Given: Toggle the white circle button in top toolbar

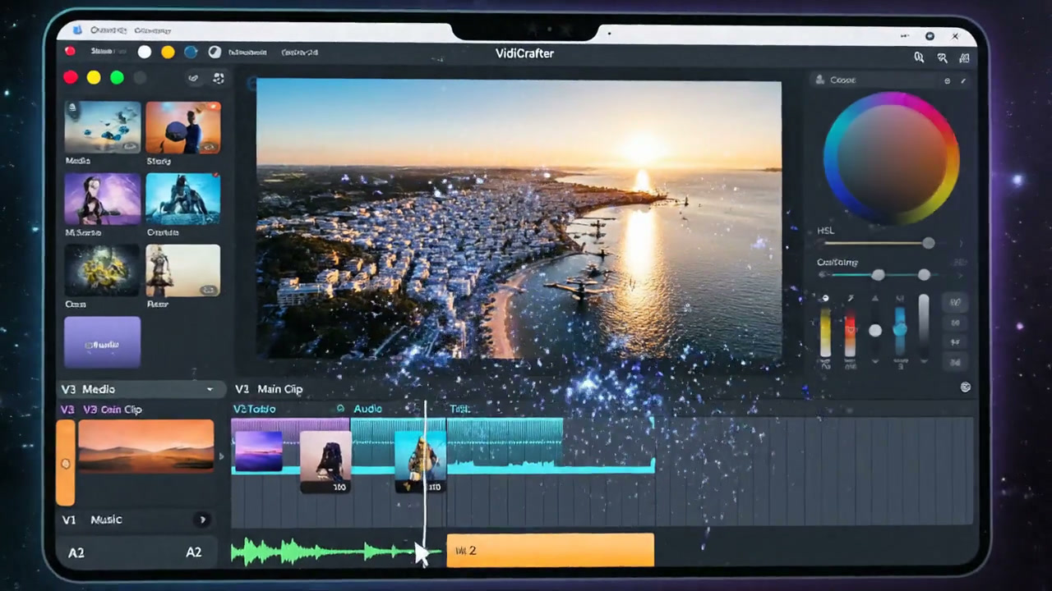Looking at the screenshot, I should [145, 52].
